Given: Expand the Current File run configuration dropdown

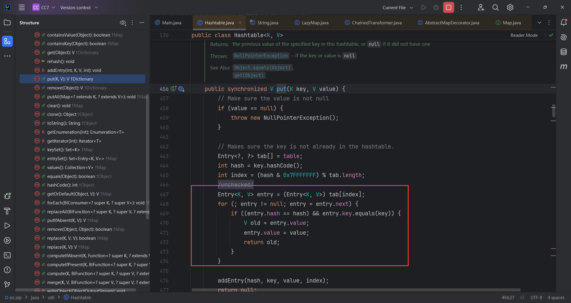Looking at the screenshot, I should 398,7.
